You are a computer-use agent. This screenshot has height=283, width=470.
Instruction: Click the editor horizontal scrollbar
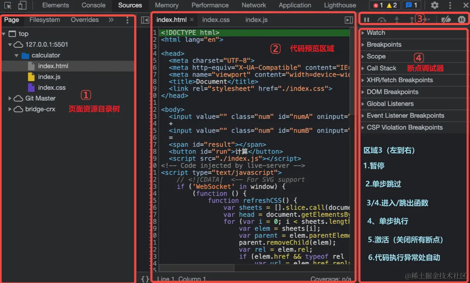(197, 268)
